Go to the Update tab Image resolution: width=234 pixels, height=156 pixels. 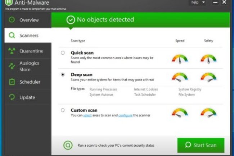[x=28, y=97]
